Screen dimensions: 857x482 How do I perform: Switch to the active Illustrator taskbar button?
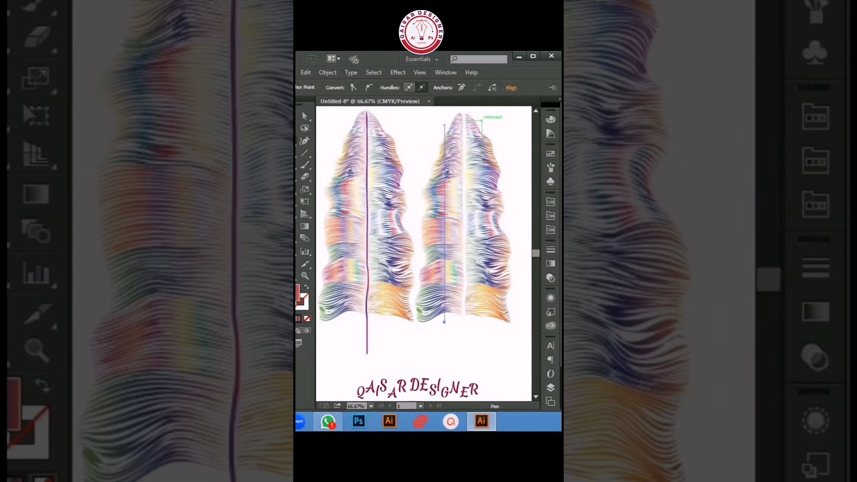[481, 422]
